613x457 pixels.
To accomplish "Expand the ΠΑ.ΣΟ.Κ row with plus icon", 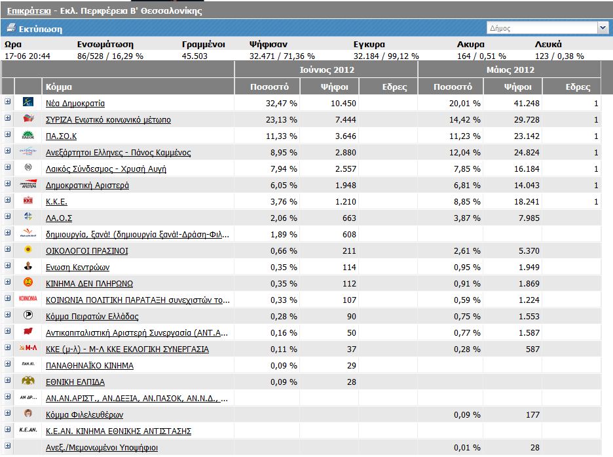I will (x=8, y=134).
